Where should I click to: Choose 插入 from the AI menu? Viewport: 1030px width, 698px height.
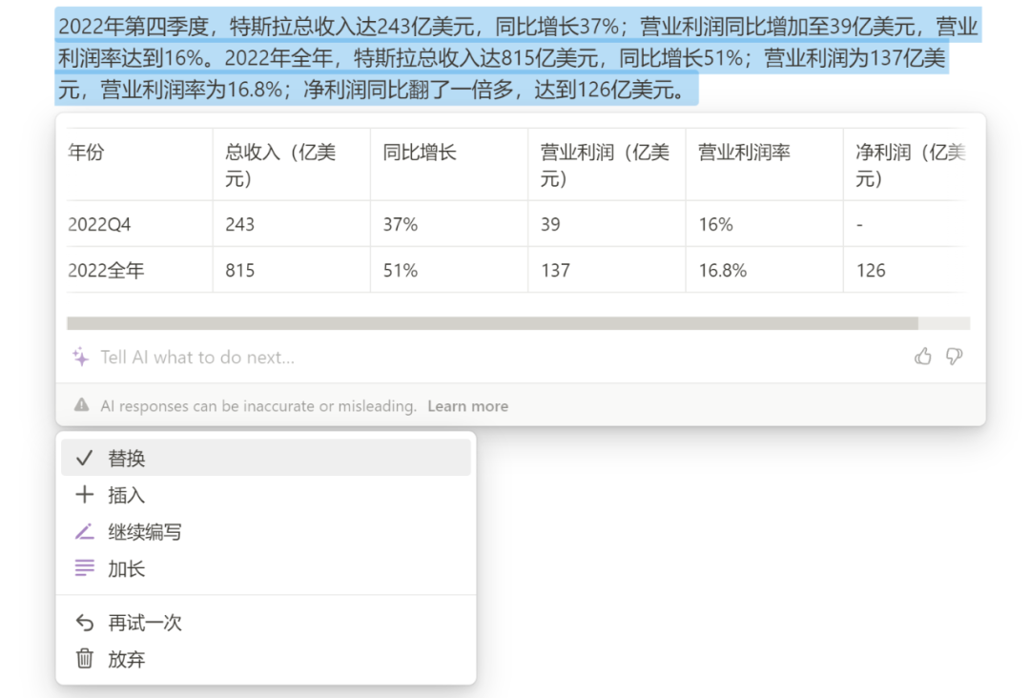pyautogui.click(x=266, y=495)
